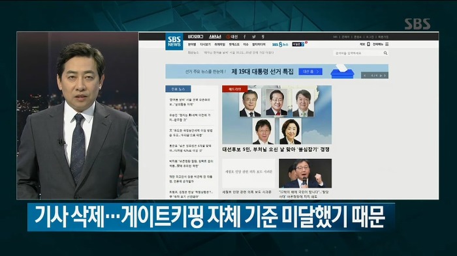Open the Twitter bird icon in the top bar

pos(254,36)
